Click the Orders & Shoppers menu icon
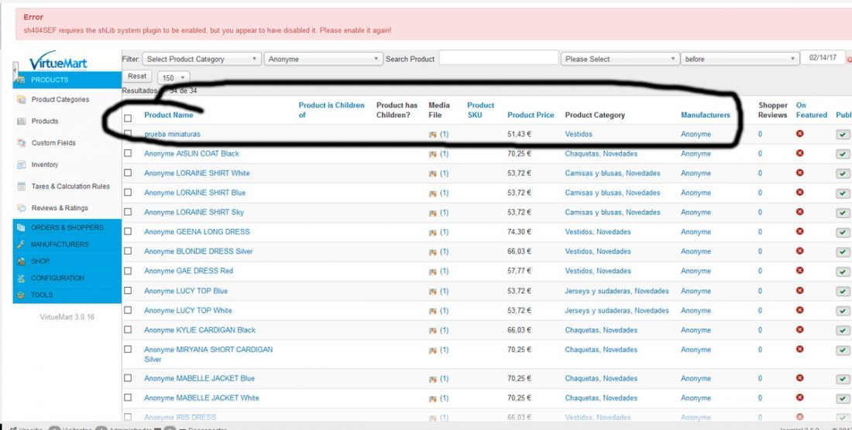This screenshot has height=430, width=852. click(21, 227)
